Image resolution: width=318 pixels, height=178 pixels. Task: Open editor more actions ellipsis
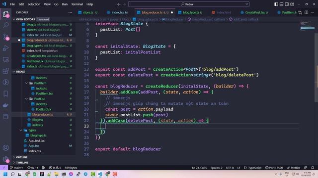(x=313, y=12)
